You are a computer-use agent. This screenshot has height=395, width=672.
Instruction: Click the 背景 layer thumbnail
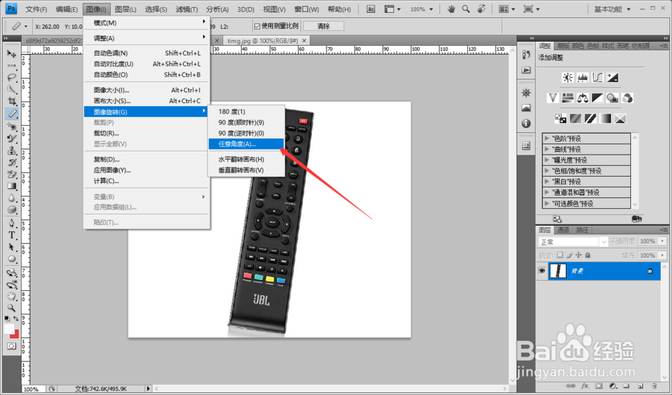[x=558, y=271]
